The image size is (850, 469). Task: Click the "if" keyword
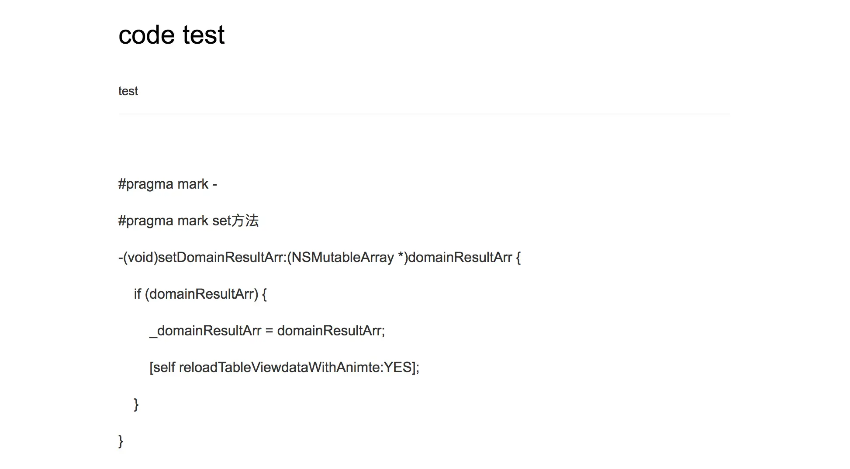137,294
